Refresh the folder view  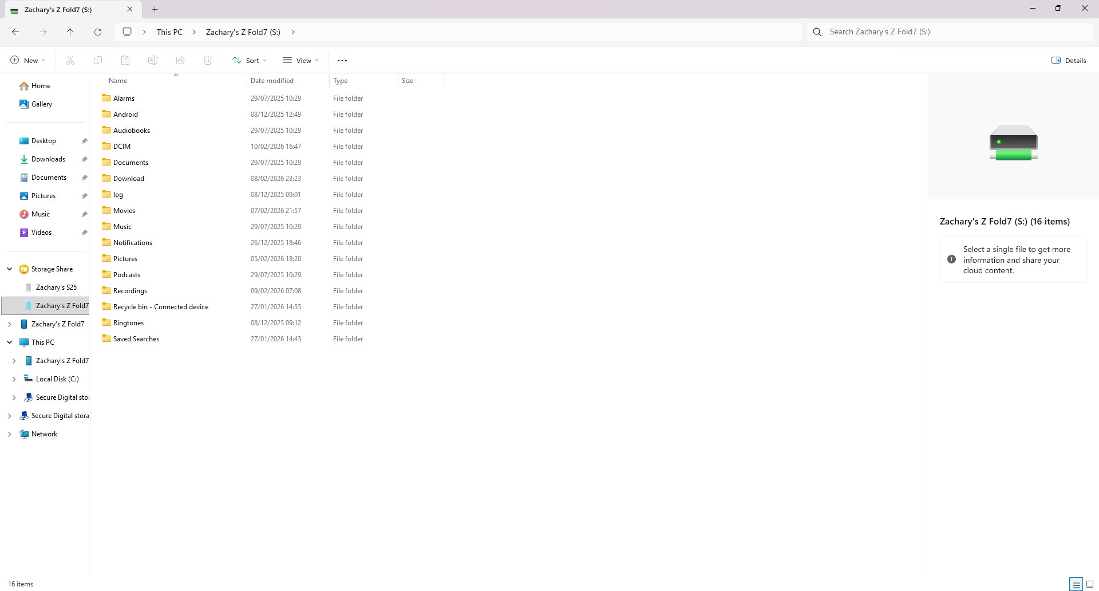(x=97, y=31)
